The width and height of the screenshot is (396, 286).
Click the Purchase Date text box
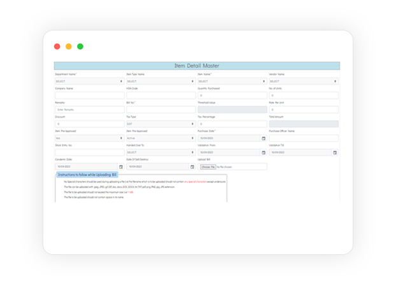pos(229,138)
